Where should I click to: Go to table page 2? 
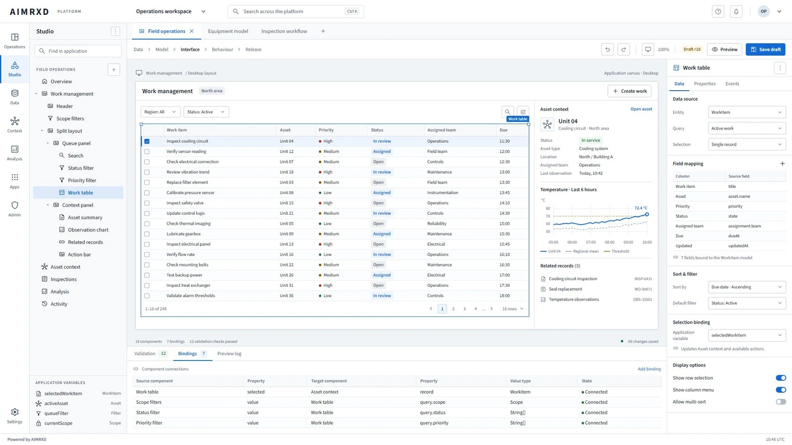pos(453,309)
